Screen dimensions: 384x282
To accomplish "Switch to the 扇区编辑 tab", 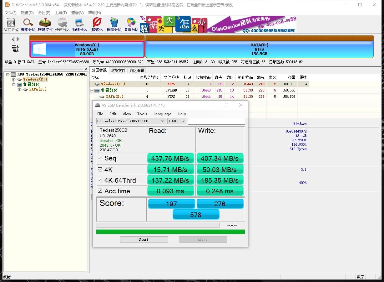I will pos(137,70).
